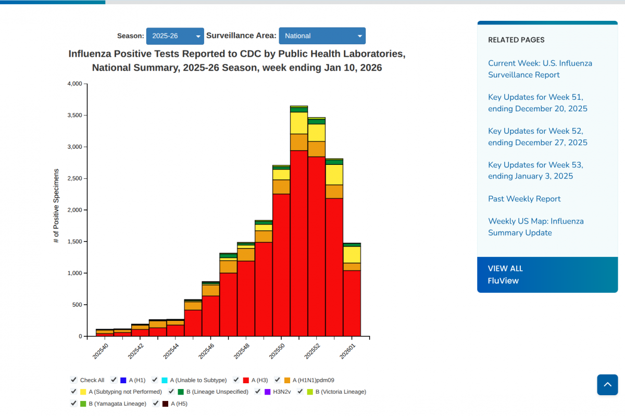Click the yellow Subtyping not Performed legend square
The width and height of the screenshot is (625, 416).
83,392
